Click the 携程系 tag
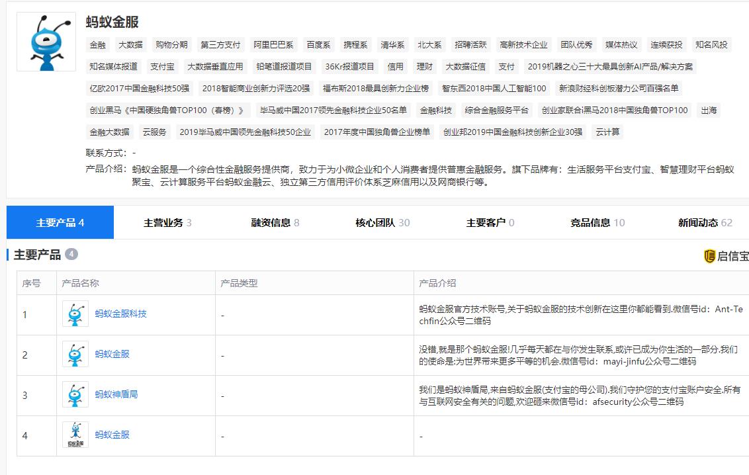This screenshot has height=475, width=749. pyautogui.click(x=355, y=45)
